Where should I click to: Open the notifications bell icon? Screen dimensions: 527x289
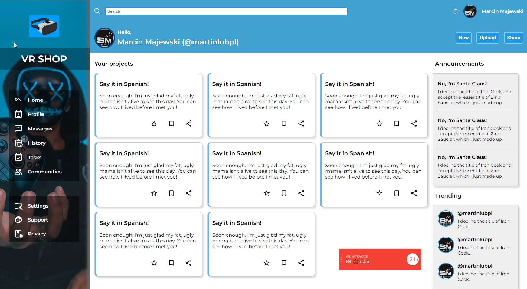pyautogui.click(x=456, y=11)
